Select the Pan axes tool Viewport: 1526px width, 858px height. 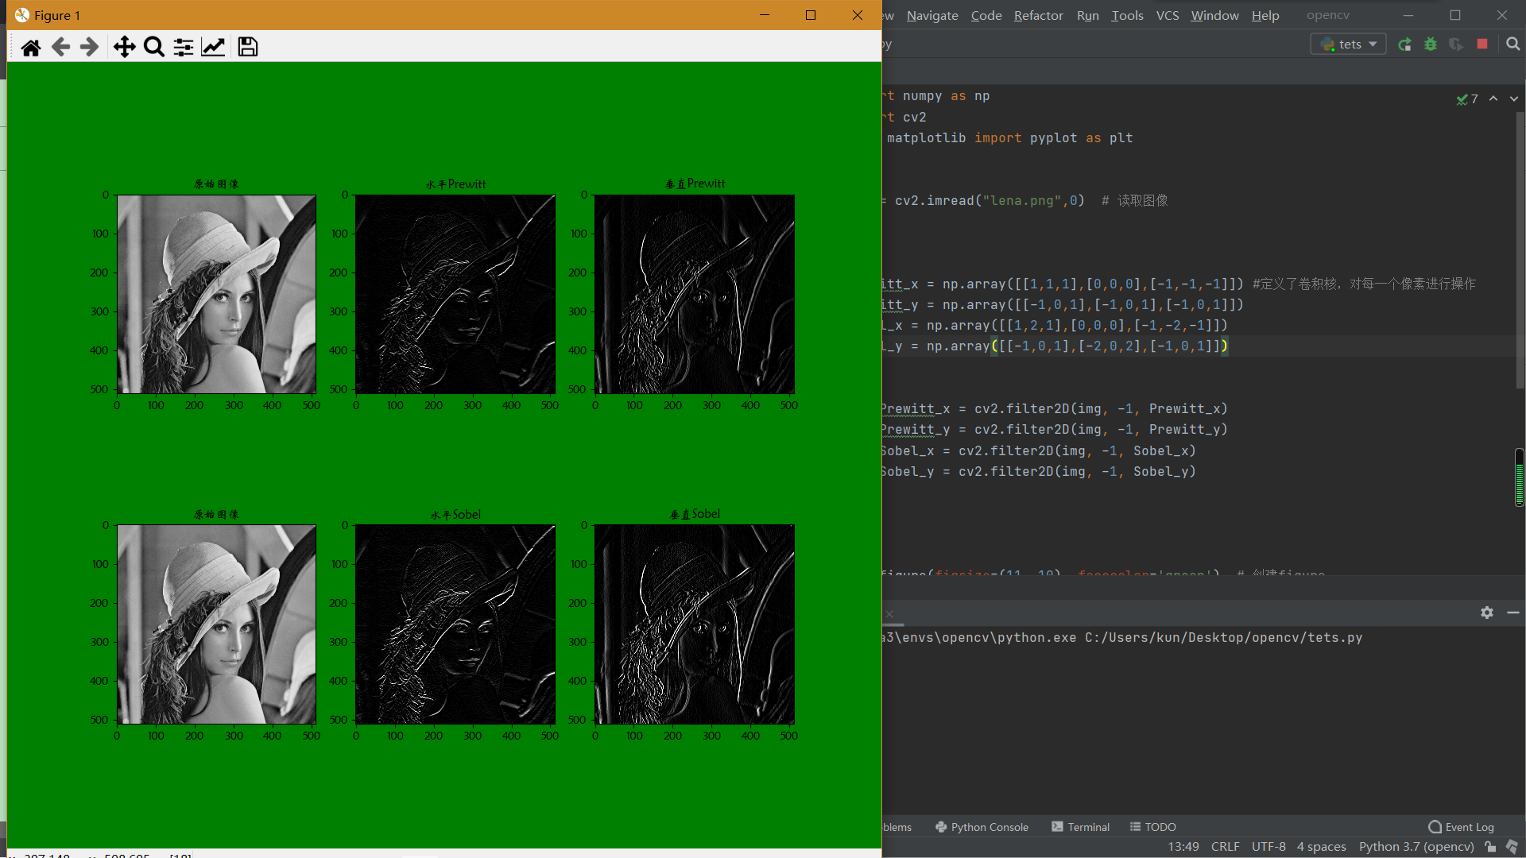pos(124,48)
